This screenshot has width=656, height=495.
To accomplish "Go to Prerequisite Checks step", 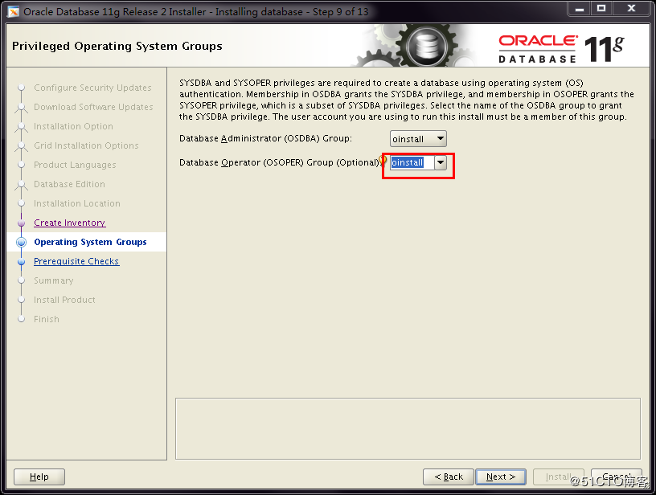I will (76, 261).
